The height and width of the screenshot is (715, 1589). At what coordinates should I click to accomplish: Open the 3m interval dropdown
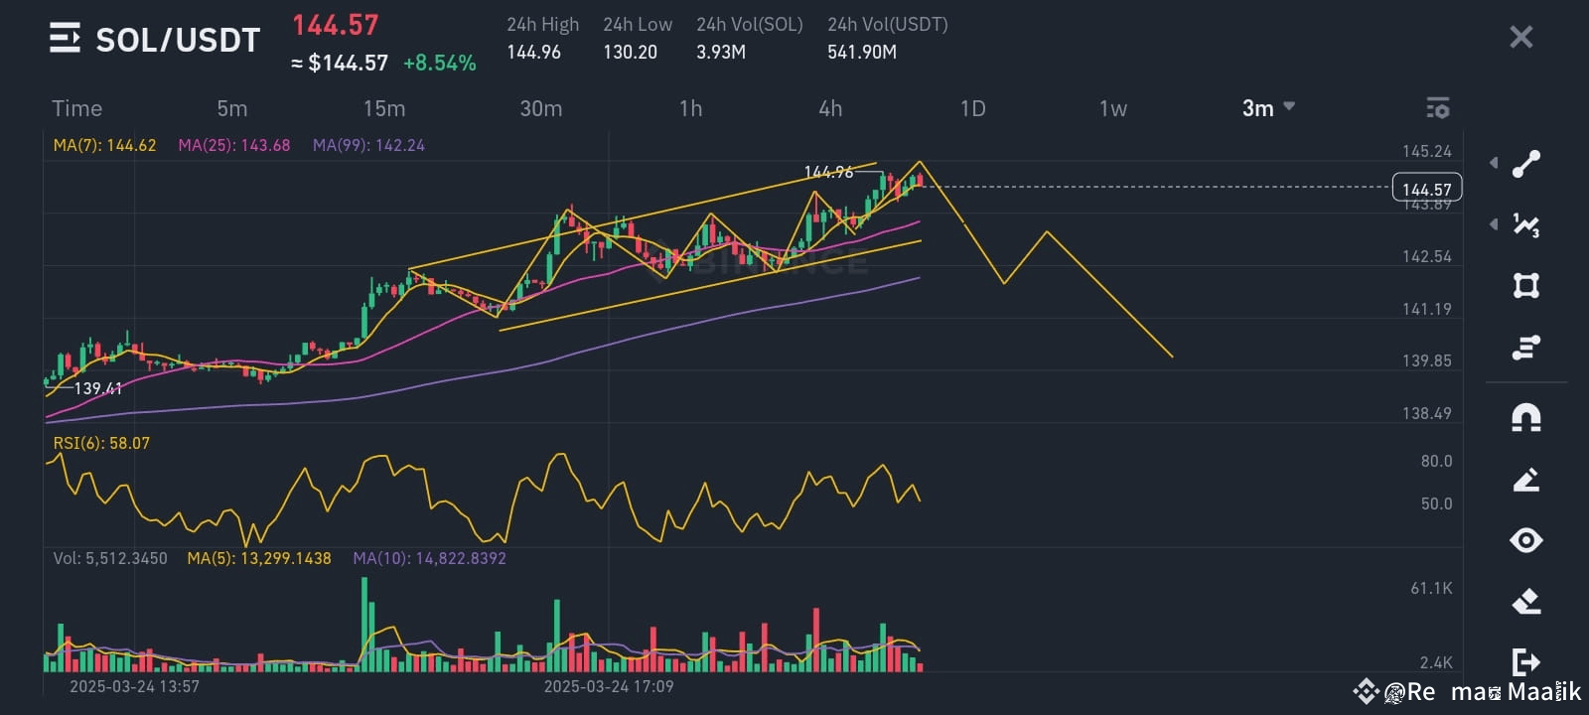tap(1268, 108)
